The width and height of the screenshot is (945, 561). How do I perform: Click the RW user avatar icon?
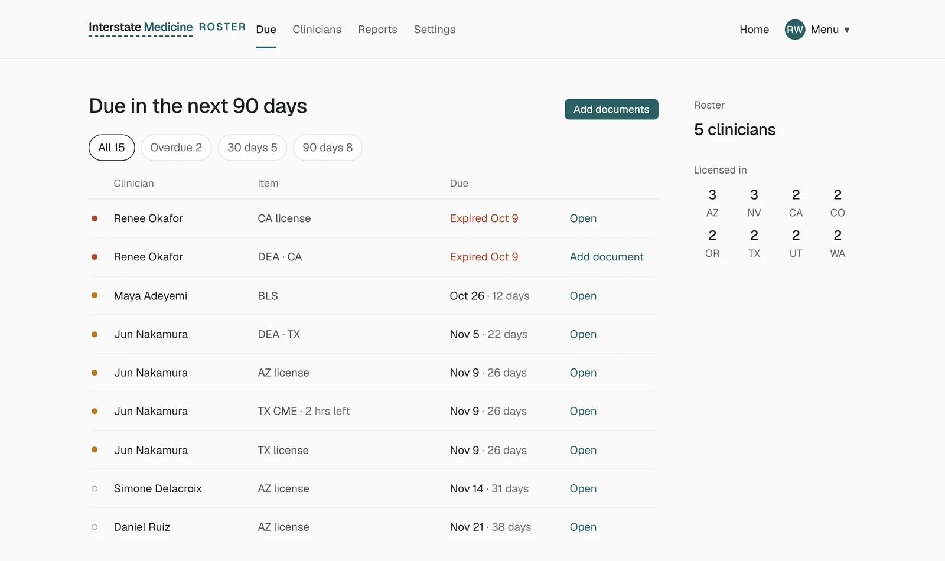coord(794,30)
